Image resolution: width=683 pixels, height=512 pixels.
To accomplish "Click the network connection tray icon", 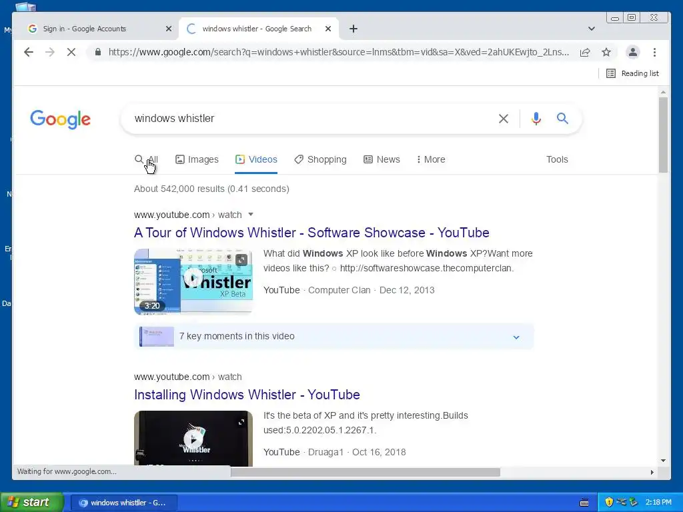I will (621, 502).
